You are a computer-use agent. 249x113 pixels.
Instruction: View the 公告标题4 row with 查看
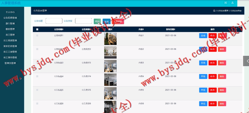point(203,77)
